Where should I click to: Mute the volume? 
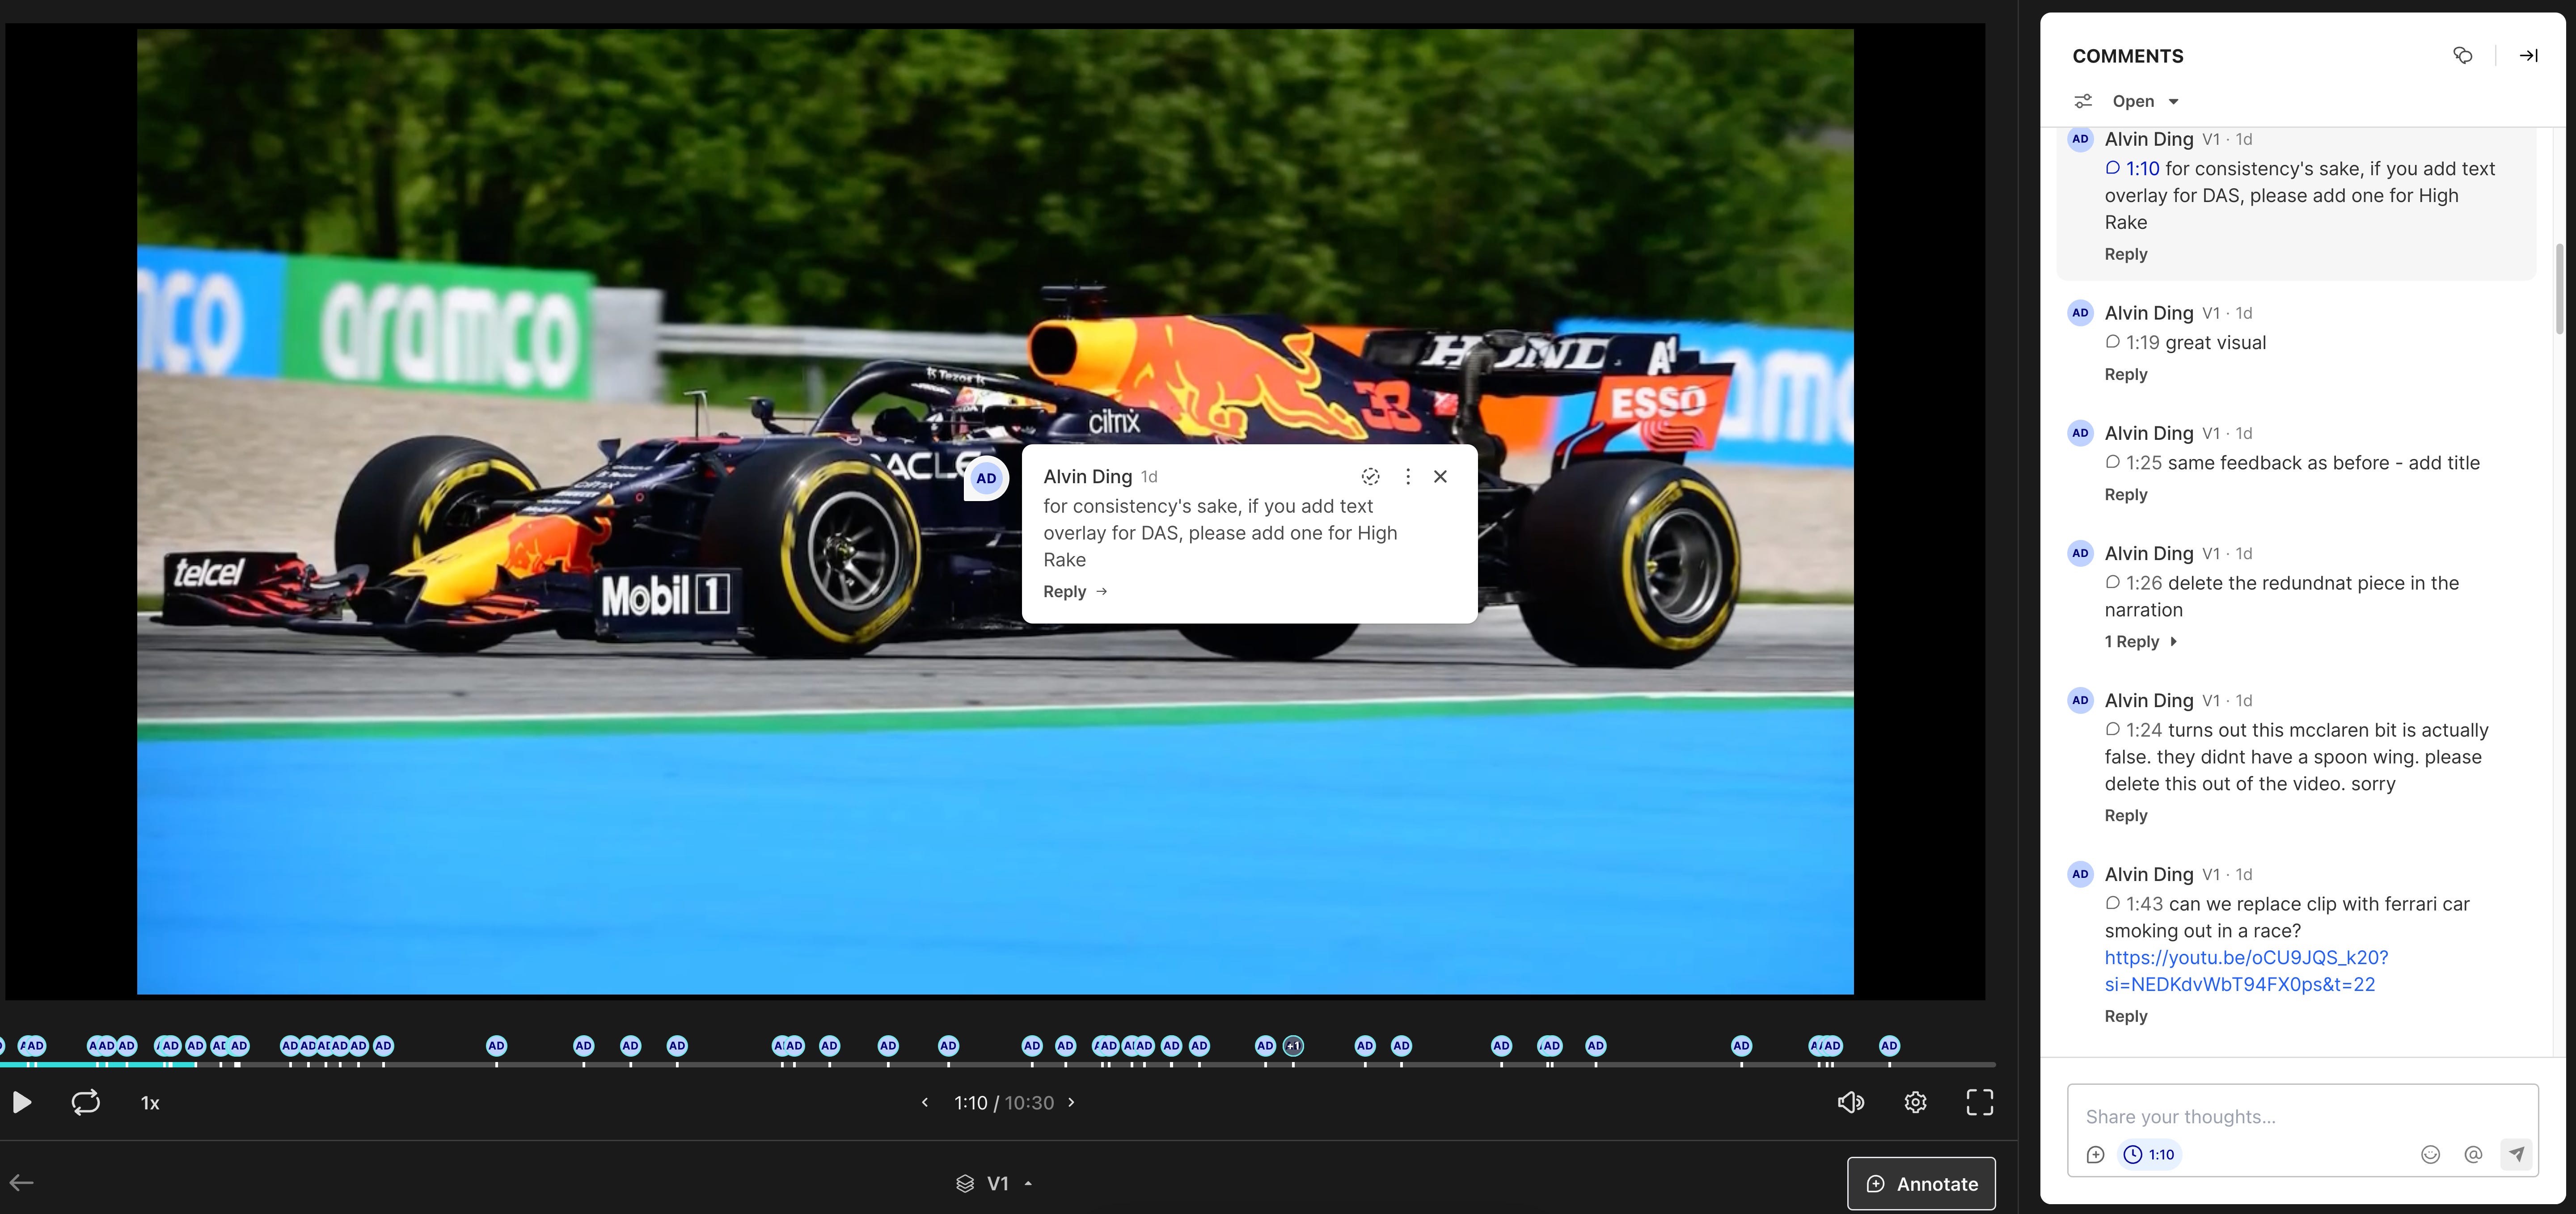tap(1850, 1102)
